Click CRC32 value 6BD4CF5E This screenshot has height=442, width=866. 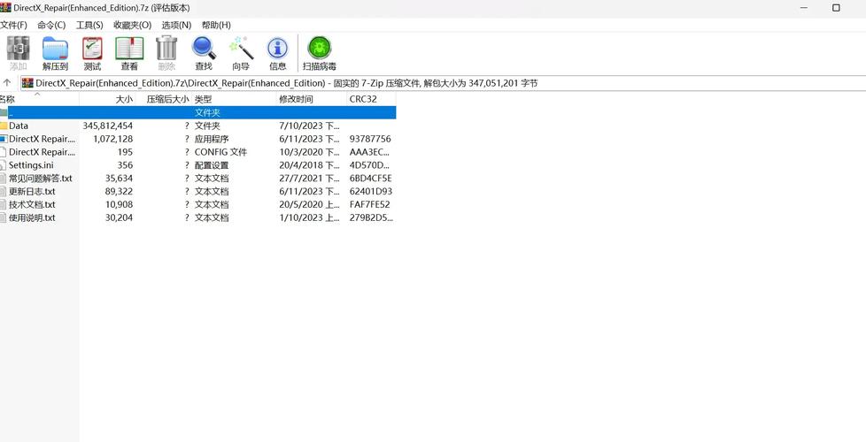coord(371,179)
